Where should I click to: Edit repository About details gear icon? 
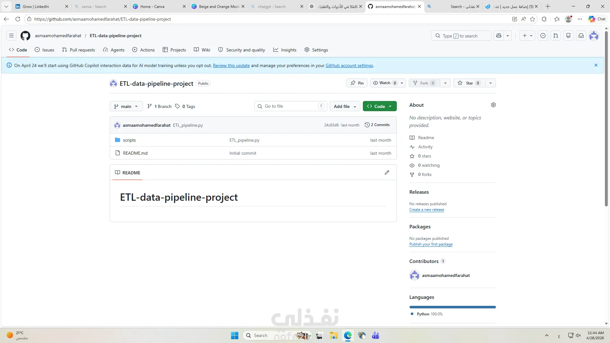493,105
